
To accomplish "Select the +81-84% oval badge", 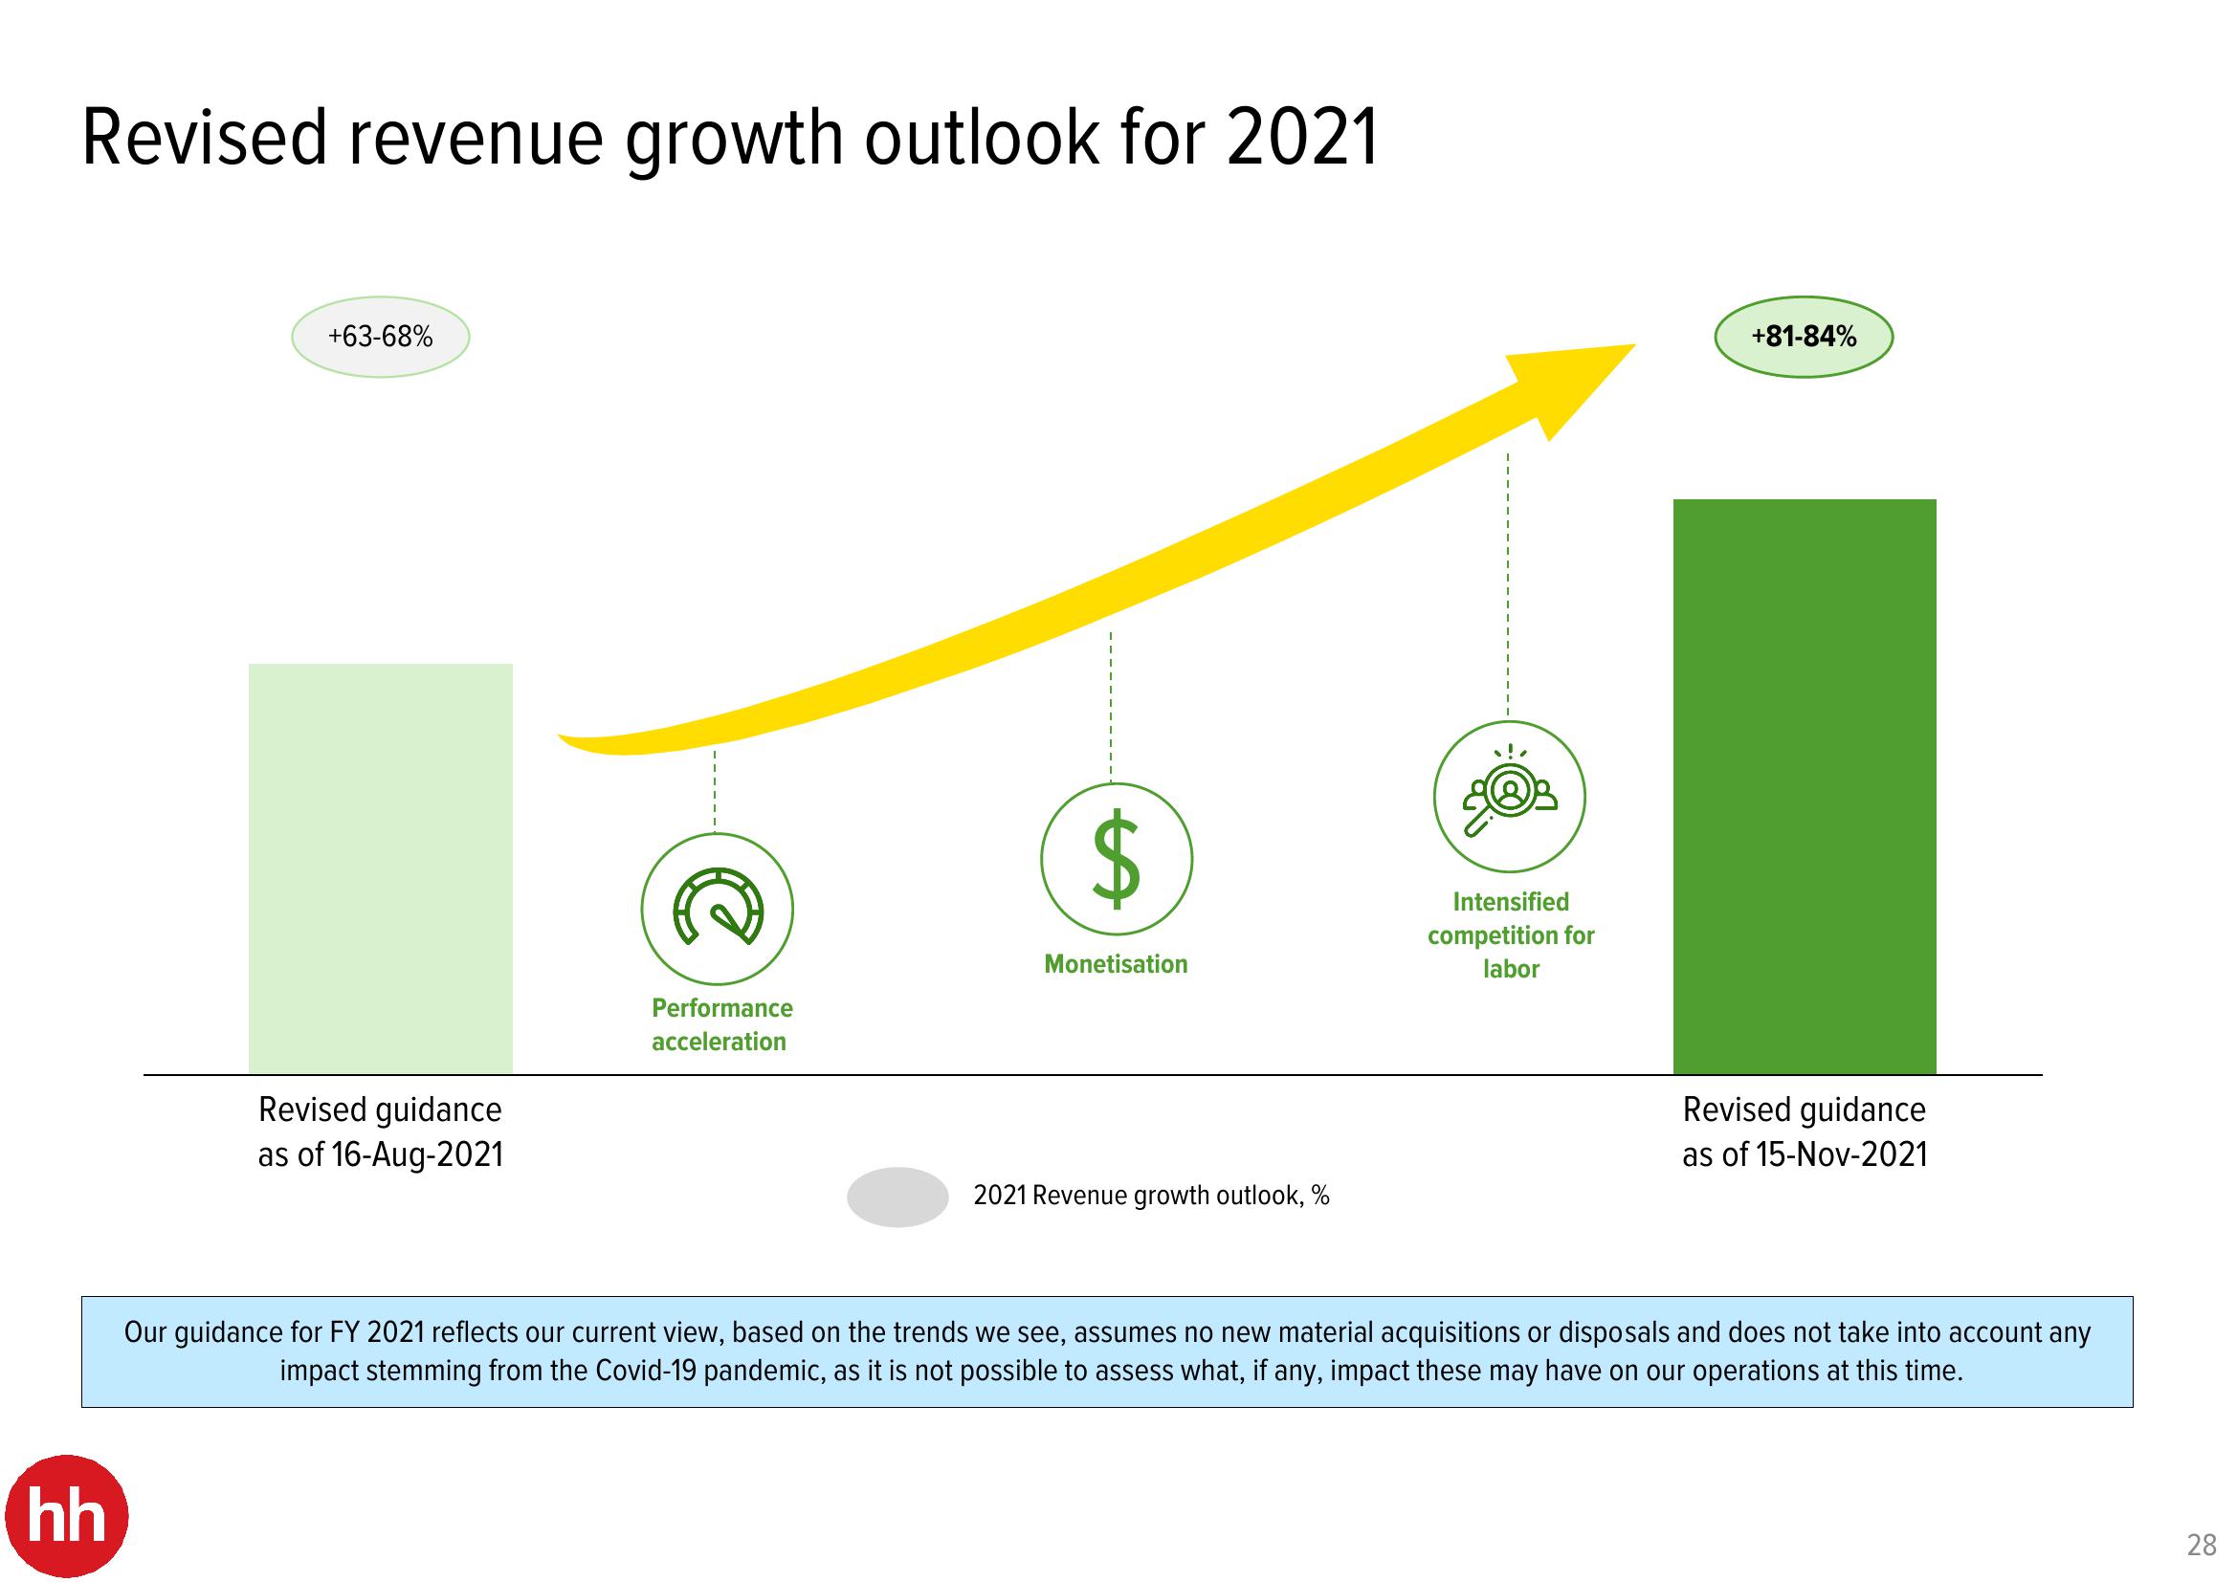I will coord(1804,337).
